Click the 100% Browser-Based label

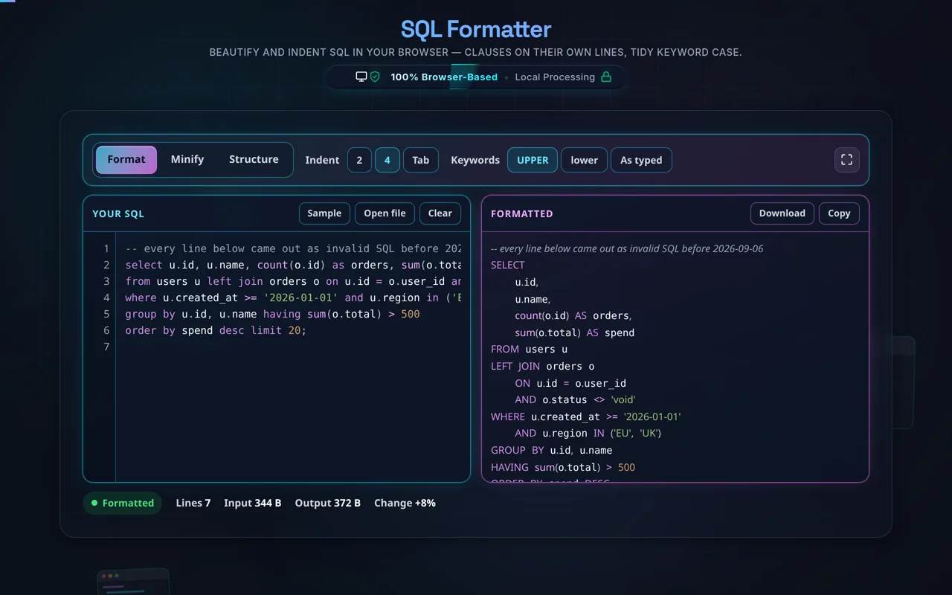444,77
